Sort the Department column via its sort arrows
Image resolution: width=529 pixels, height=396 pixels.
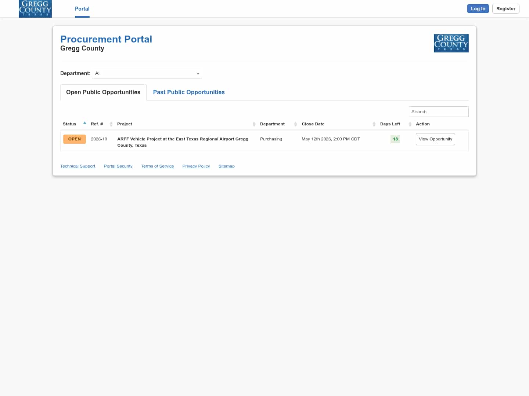(295, 124)
